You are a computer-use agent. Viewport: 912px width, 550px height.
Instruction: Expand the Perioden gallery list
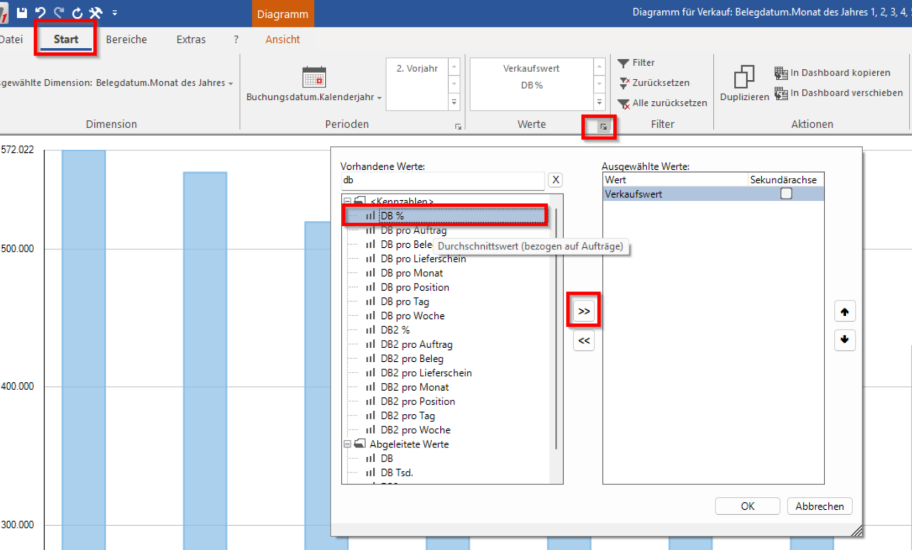click(x=454, y=102)
